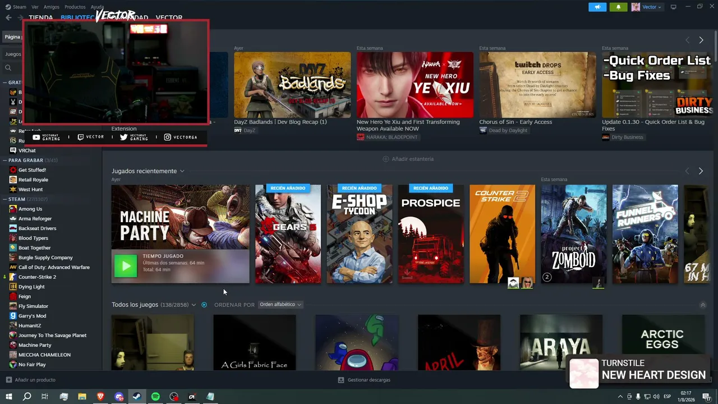
Task: Click the green play button for Machine Party
Action: [x=126, y=266]
